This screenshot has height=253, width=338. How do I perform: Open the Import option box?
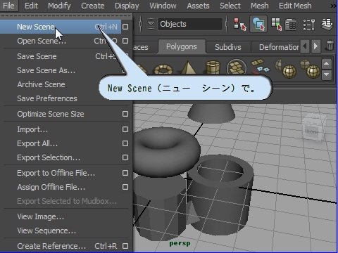point(125,129)
